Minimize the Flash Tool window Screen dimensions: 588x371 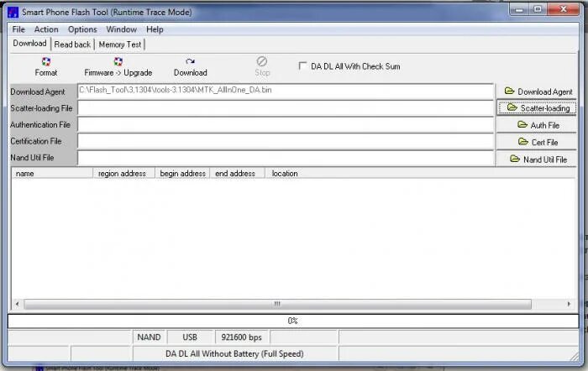point(519,9)
